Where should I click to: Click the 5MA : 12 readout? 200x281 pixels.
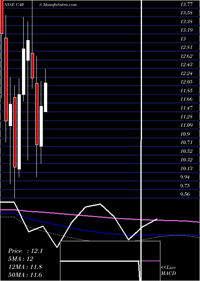point(21,259)
